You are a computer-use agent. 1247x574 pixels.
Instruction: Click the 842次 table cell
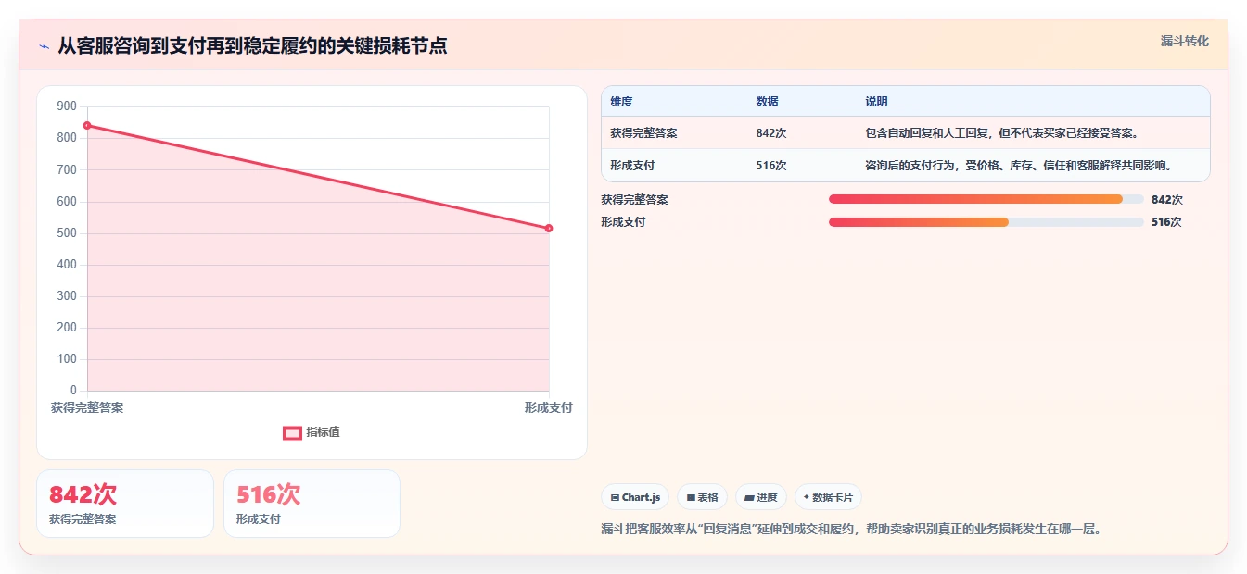(771, 133)
